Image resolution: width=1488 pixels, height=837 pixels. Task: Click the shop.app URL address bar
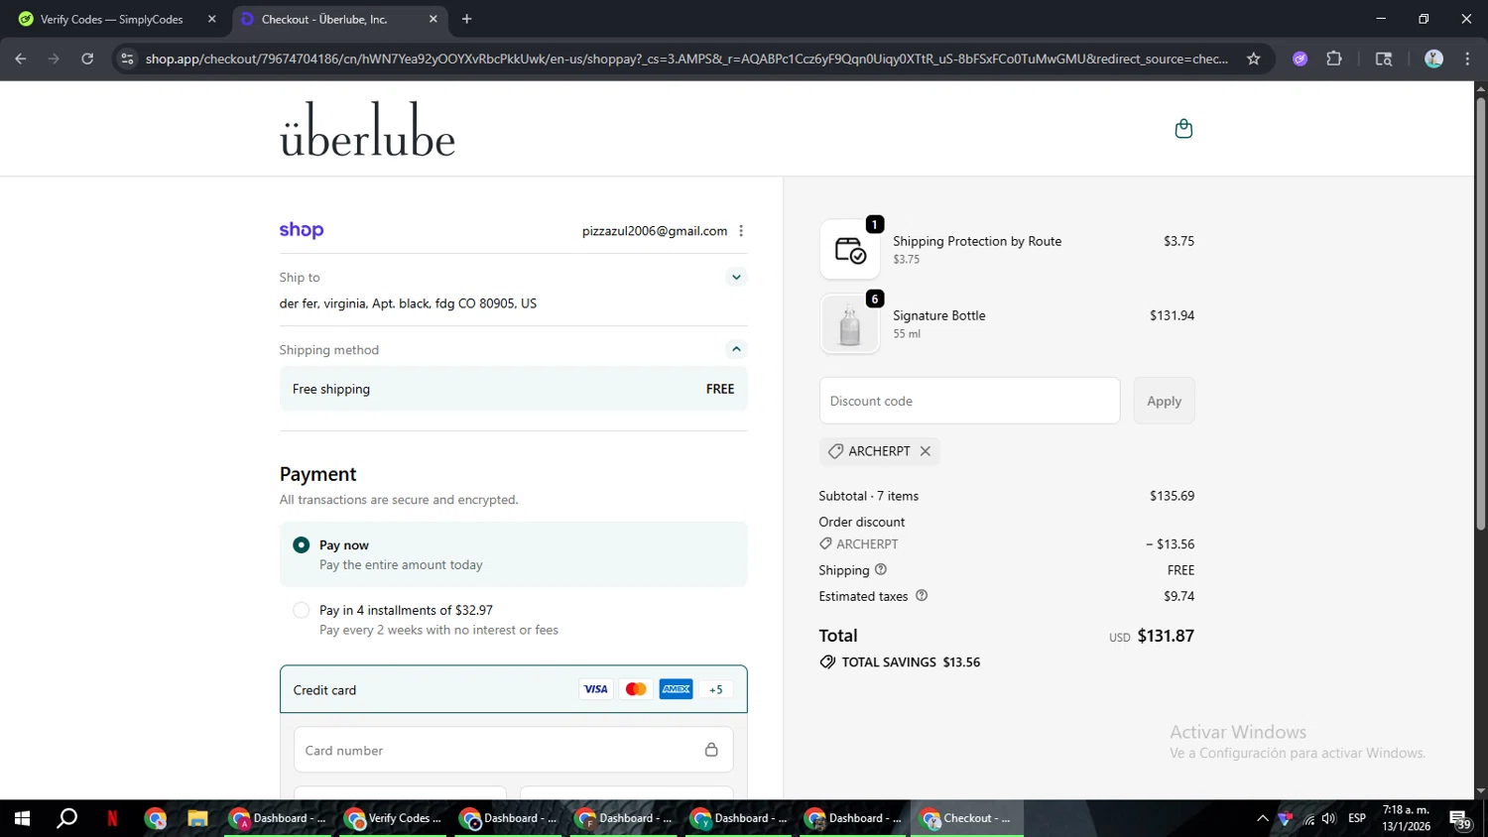[686, 59]
